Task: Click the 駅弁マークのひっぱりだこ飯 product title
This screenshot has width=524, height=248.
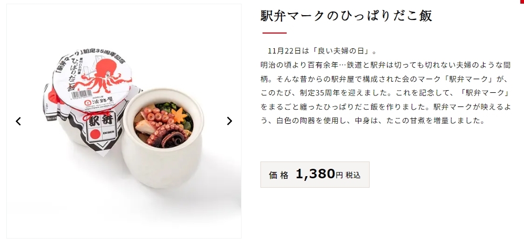Action: tap(346, 16)
